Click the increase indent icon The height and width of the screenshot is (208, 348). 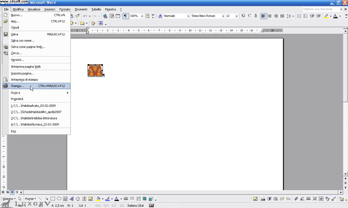pos(318,16)
